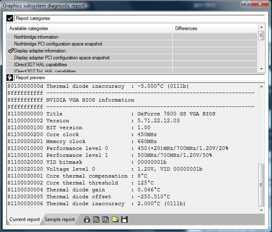Click the Title GeForce 7800 GS line
Screen dimensions: 272x232
(x=111, y=114)
